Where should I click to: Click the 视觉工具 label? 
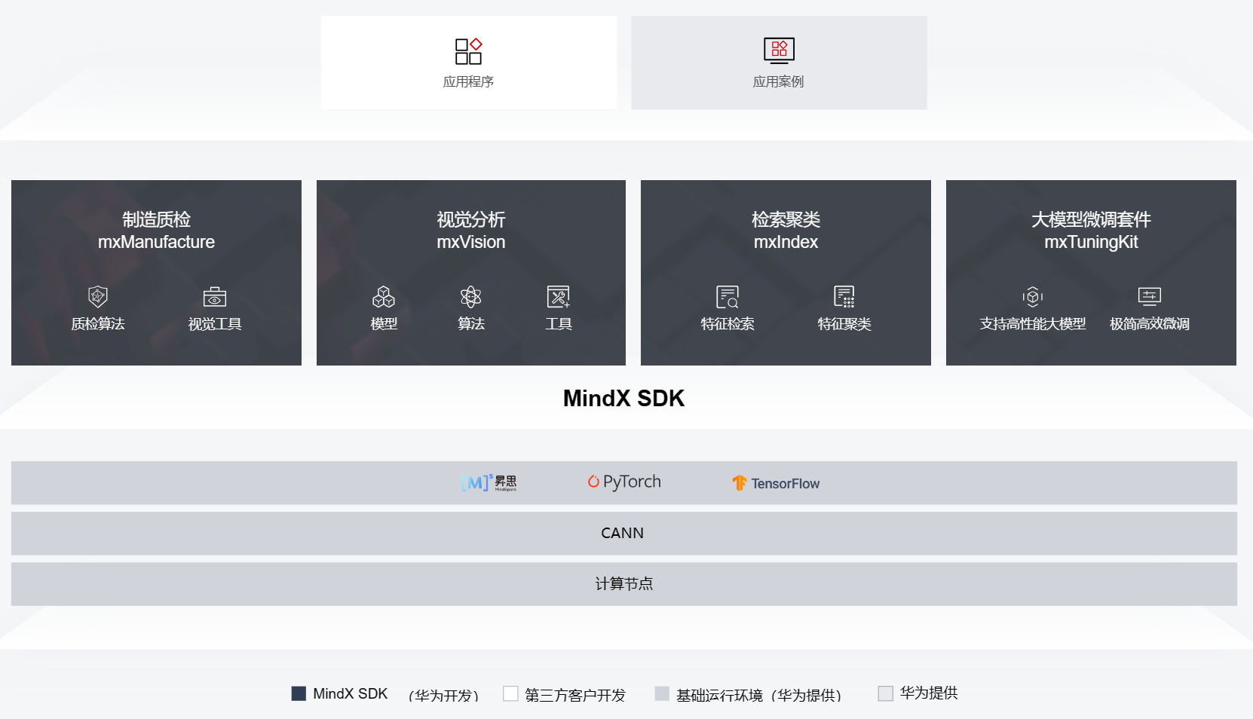click(x=215, y=324)
